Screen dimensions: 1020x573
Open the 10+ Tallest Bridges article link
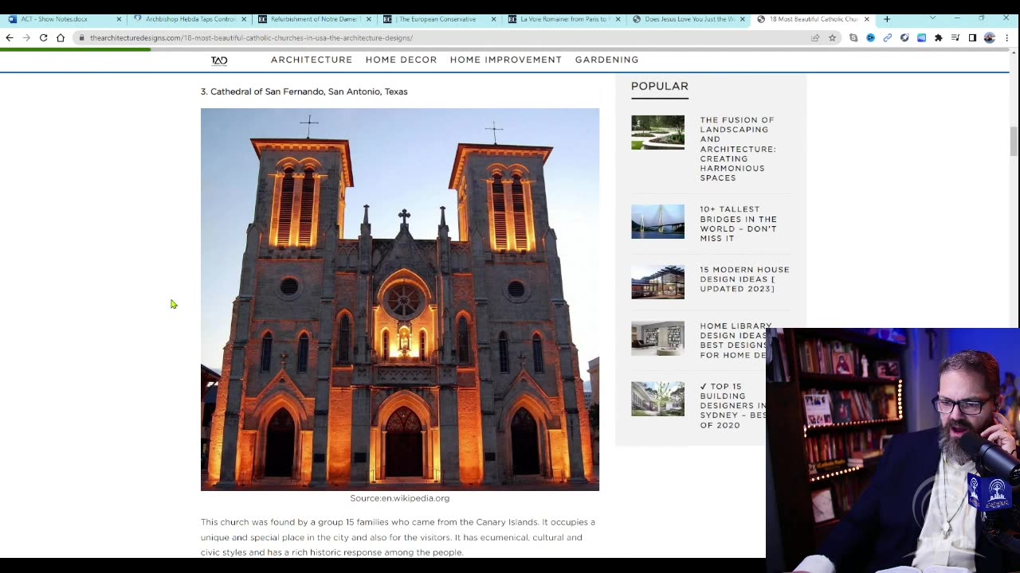pyautogui.click(x=738, y=224)
